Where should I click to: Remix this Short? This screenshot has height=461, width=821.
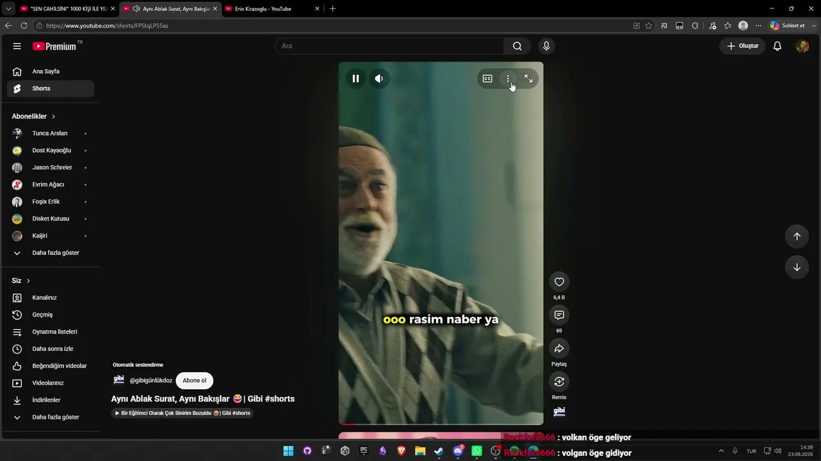(x=559, y=382)
